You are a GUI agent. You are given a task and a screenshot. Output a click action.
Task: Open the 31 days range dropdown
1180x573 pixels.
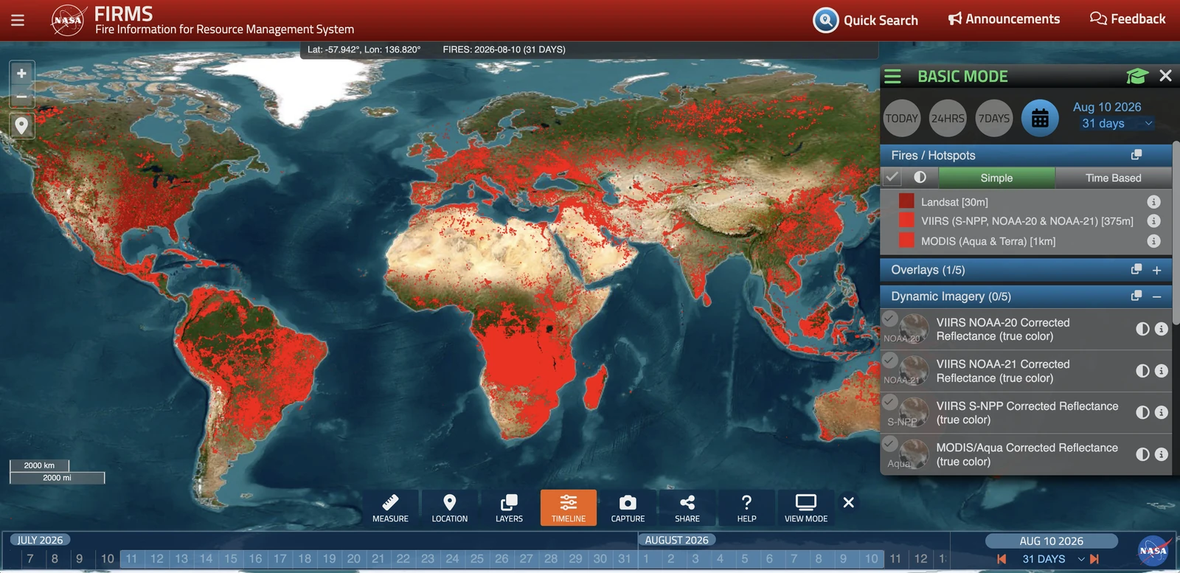point(1117,123)
